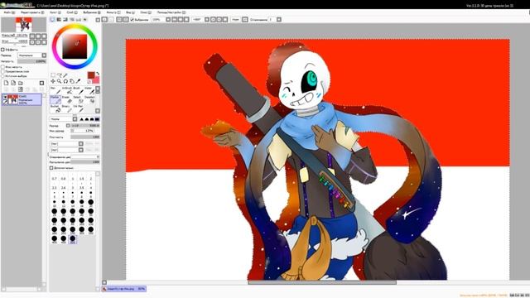Open the brush edge shape dropdown

(x=64, y=119)
